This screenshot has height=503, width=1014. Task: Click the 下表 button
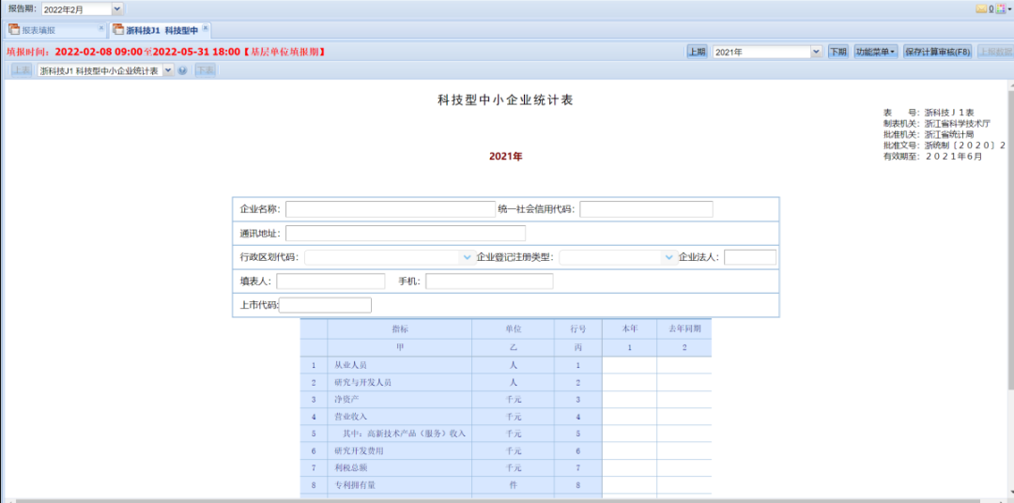(x=205, y=70)
